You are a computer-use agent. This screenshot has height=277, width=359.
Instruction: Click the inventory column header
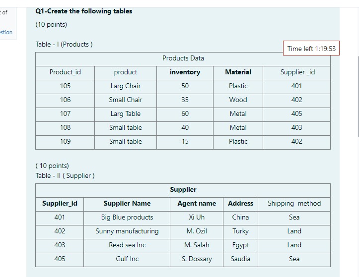point(185,72)
